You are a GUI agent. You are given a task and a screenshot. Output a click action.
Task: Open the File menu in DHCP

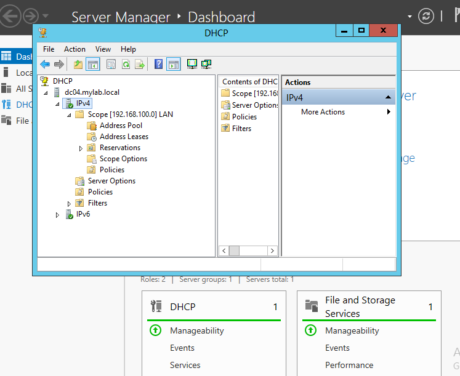[x=49, y=49]
